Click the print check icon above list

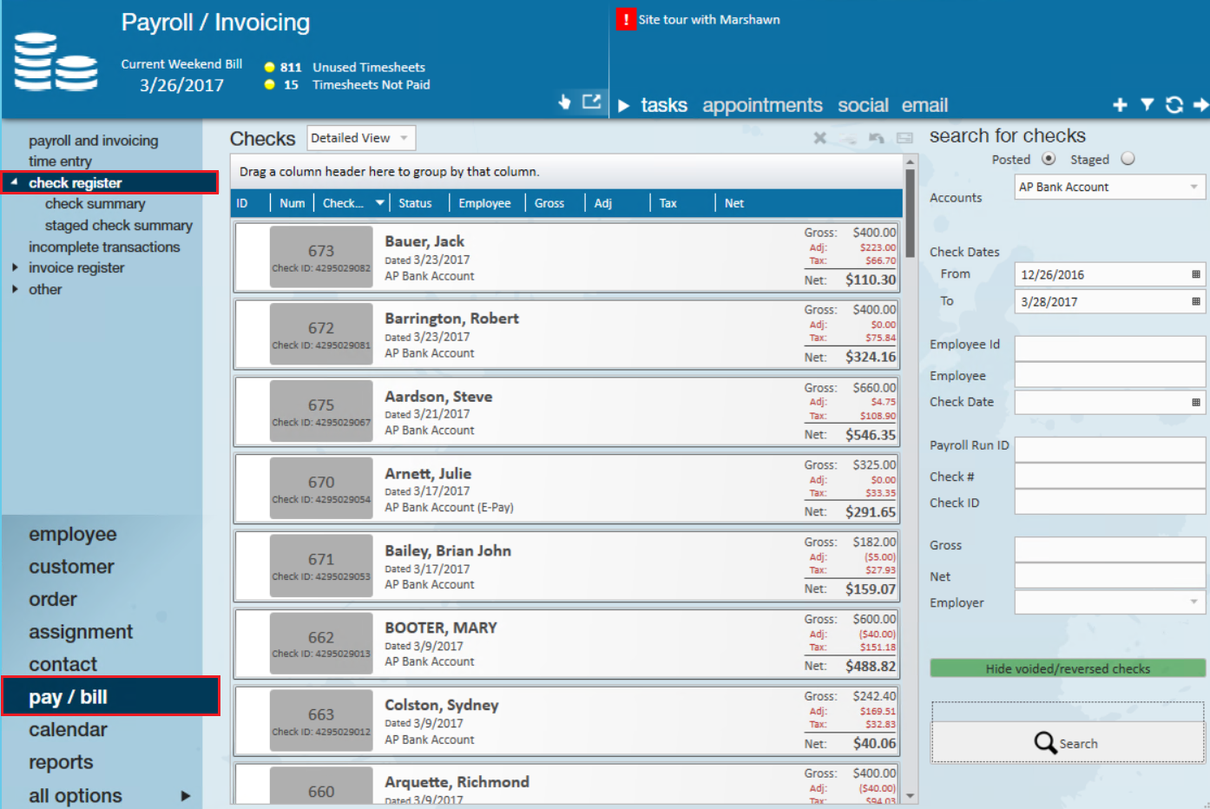pos(849,138)
